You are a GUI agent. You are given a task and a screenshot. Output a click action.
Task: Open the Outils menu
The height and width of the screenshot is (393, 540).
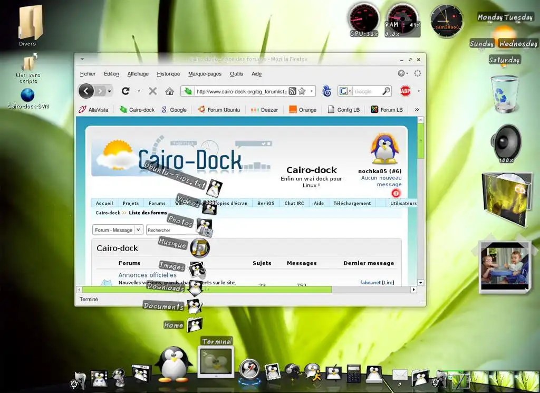236,74
